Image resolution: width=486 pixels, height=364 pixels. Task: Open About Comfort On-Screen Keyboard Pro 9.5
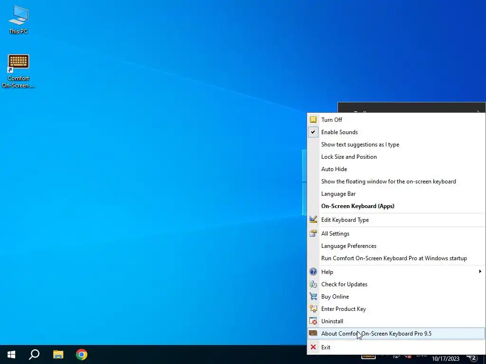click(396, 333)
